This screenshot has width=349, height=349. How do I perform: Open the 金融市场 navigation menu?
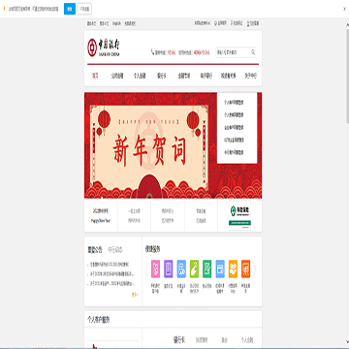184,76
